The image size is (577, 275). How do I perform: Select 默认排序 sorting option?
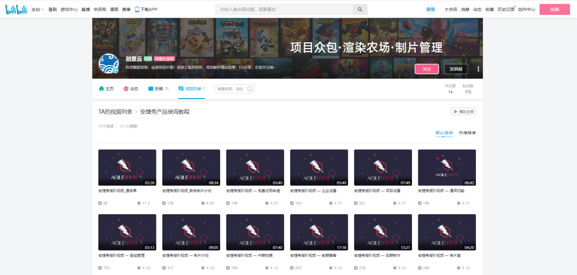[x=444, y=133]
